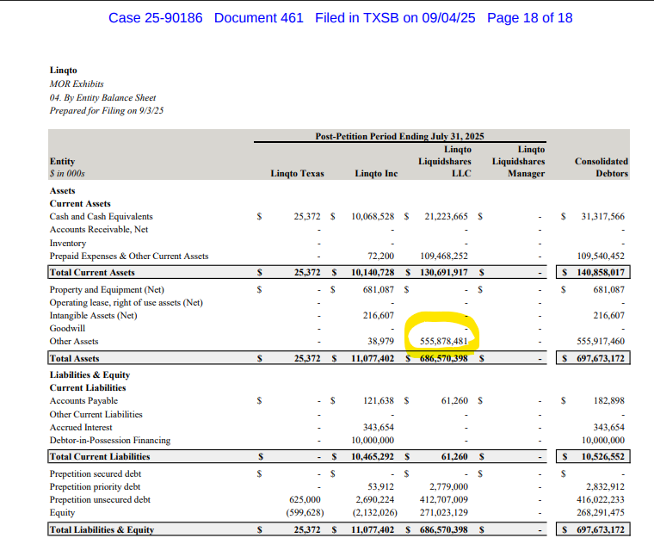Screen dimensions: 654x544
Task: Select consolidated unsecured debt 416,022,233
Action: click(x=601, y=500)
